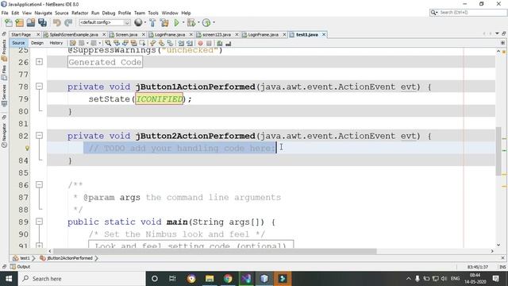This screenshot has height=286, width=508.
Task: Click the Search (Ctrl+I) field
Action: pyautogui.click(x=468, y=13)
